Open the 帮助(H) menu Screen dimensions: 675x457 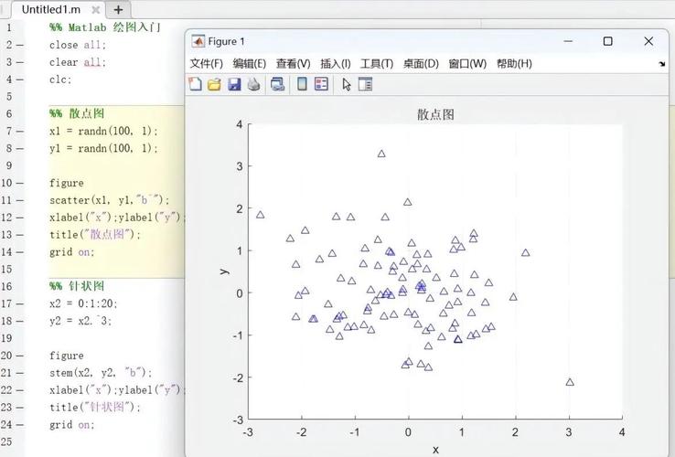(514, 64)
